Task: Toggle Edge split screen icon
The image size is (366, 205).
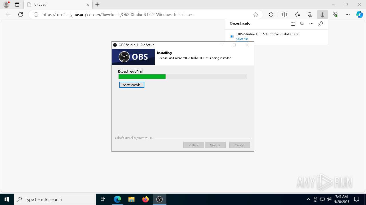Action: [285, 15]
